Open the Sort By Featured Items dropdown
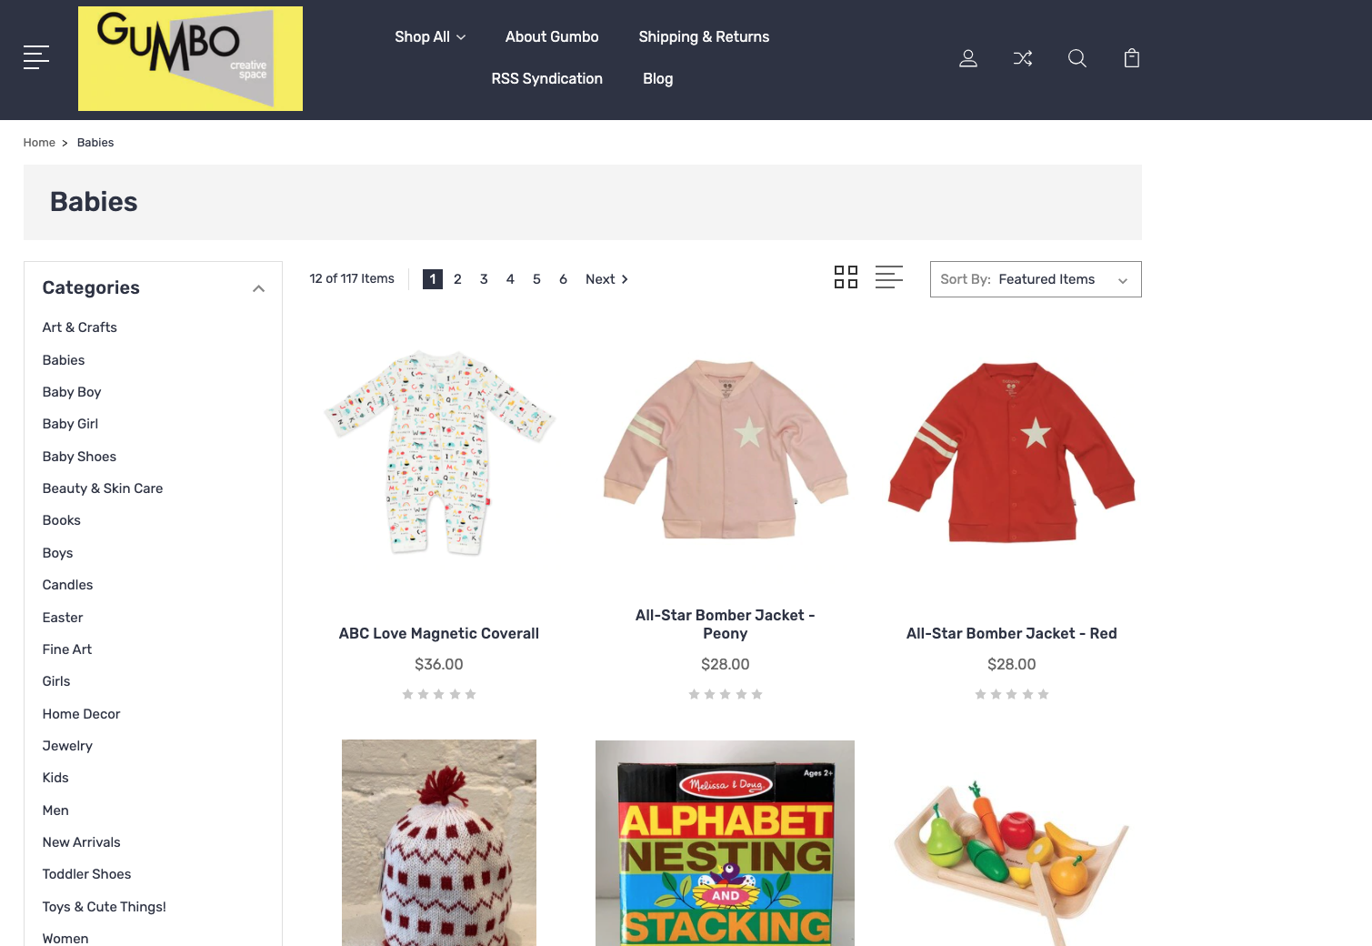 tap(1036, 279)
